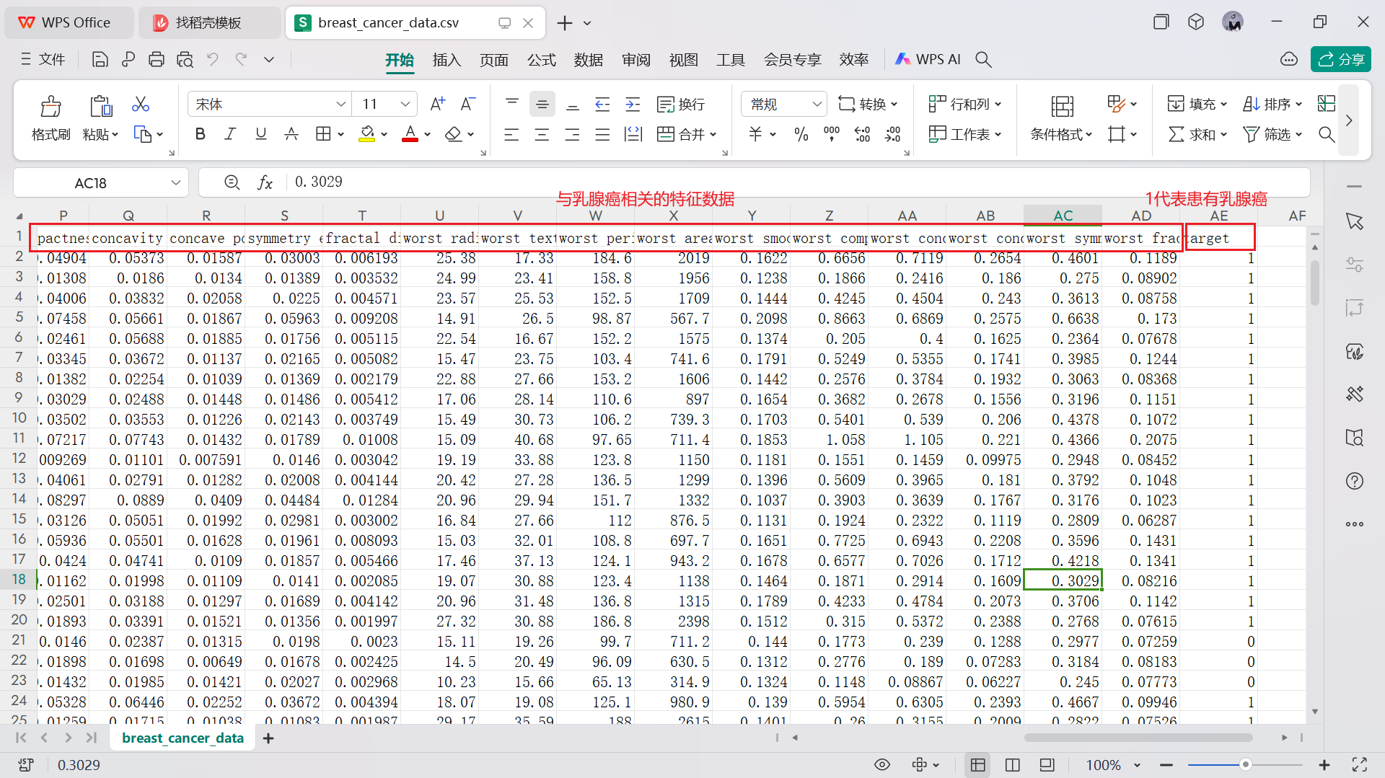Click the decrease indent icon
Viewport: 1385px width, 778px height.
point(602,105)
